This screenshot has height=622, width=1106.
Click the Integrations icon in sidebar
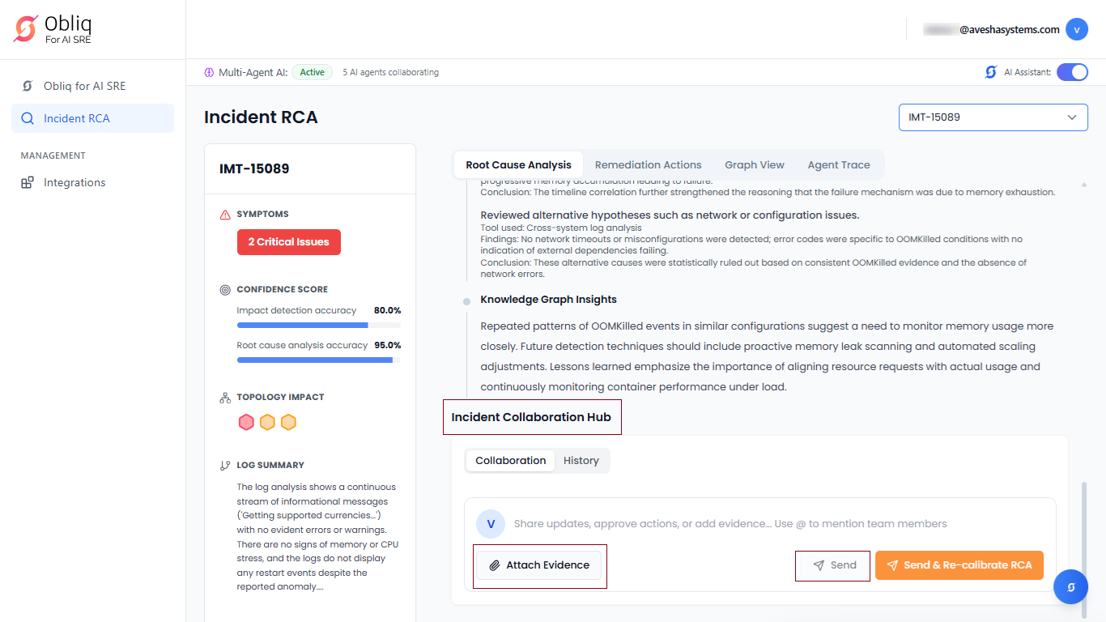(x=28, y=182)
